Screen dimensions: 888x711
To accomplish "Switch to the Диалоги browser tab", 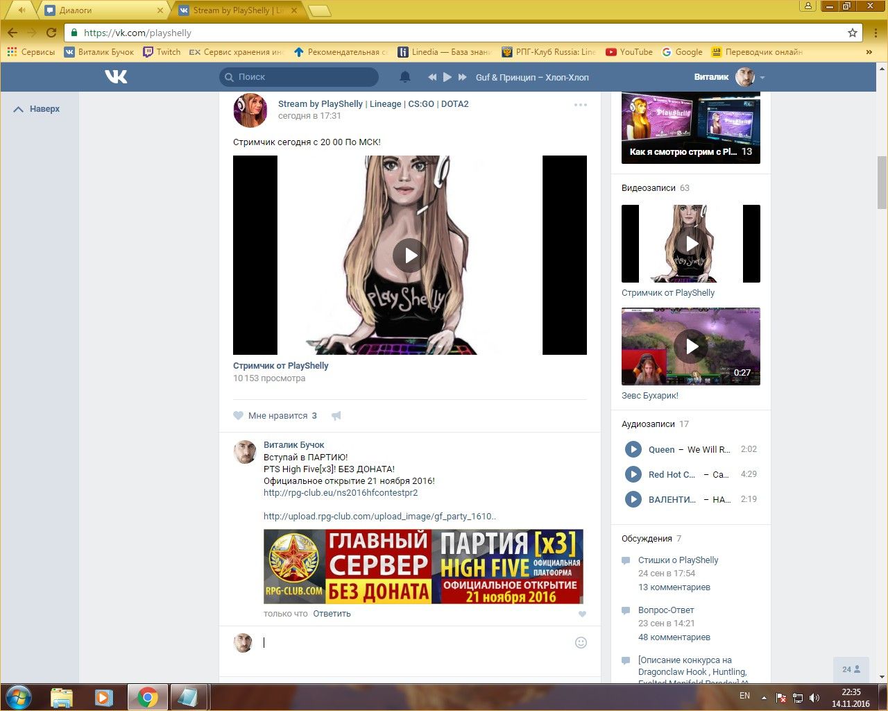I will click(x=103, y=10).
